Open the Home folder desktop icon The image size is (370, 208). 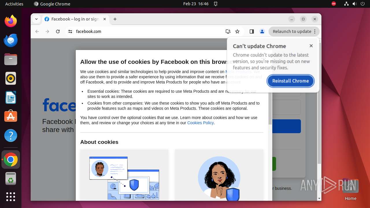point(350,190)
